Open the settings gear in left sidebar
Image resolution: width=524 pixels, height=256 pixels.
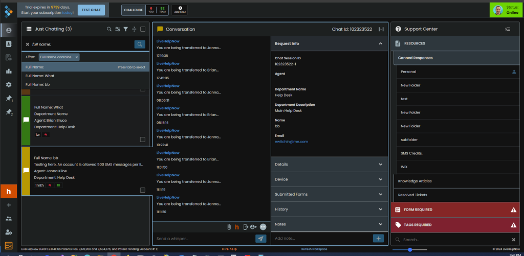pyautogui.click(x=8, y=85)
